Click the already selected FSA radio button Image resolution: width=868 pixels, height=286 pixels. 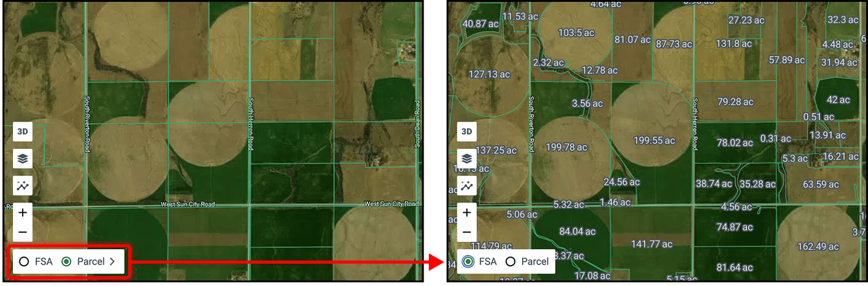click(468, 262)
